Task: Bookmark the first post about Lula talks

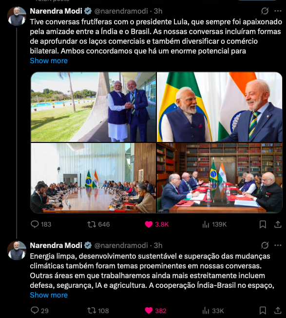Action: (x=263, y=224)
